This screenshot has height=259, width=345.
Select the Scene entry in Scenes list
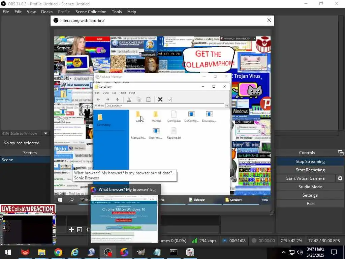[x=25, y=160]
